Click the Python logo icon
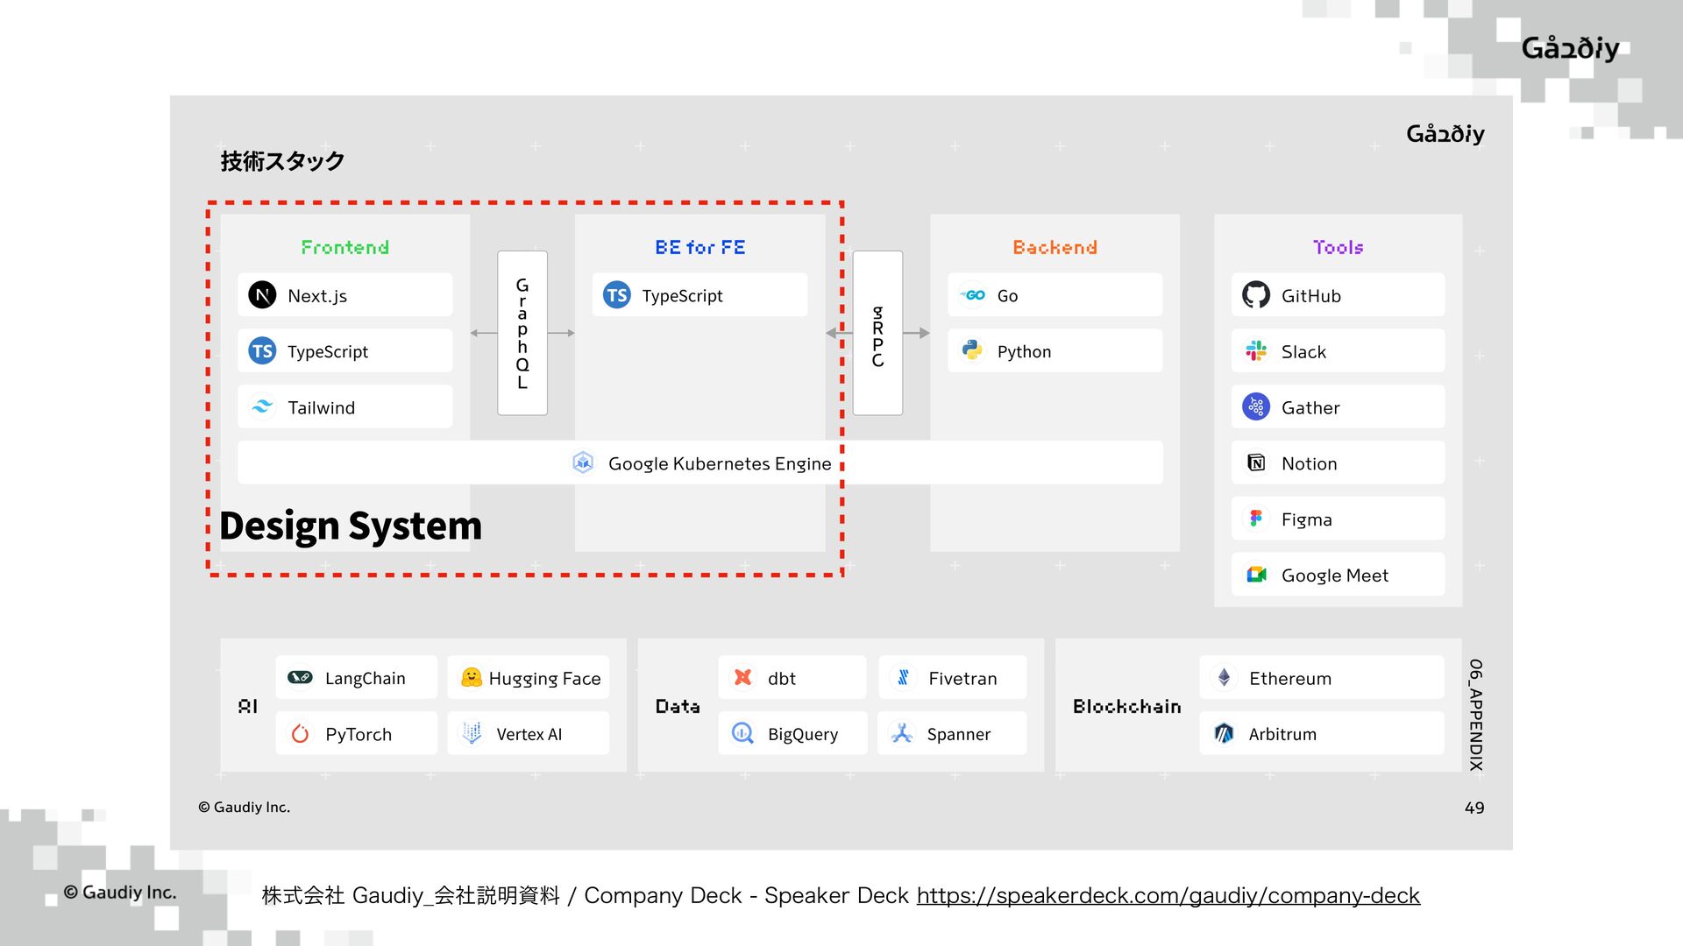The width and height of the screenshot is (1683, 946). (971, 350)
